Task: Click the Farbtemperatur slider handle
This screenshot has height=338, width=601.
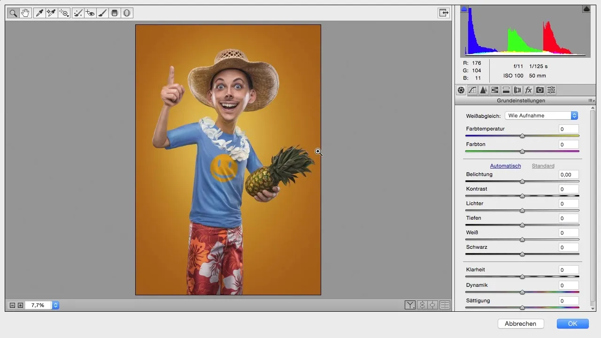Action: click(x=522, y=136)
